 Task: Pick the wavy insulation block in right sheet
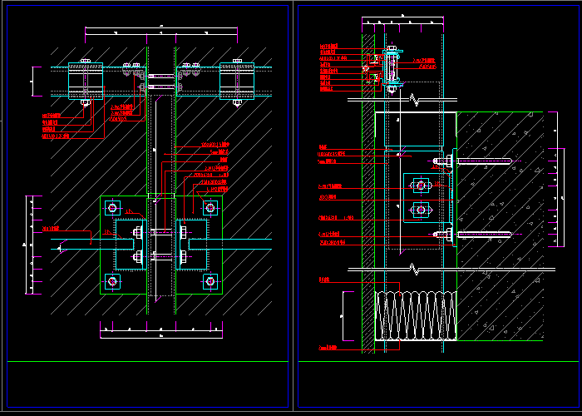tap(417, 315)
